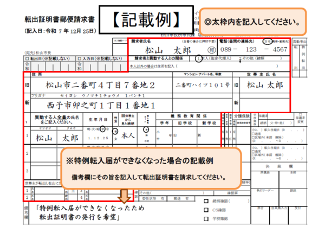This screenshot has width=325, height=227.
Task: Click the given name cell 太郎 in row 1
Action: pyautogui.click(x=70, y=138)
